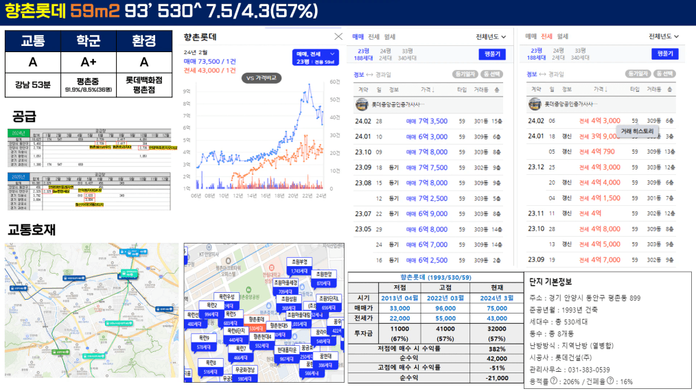Image resolution: width=696 pixels, height=391 pixels.
Task: Open 전체년도 dropdown in the 매매 panel
Action: pyautogui.click(x=491, y=37)
